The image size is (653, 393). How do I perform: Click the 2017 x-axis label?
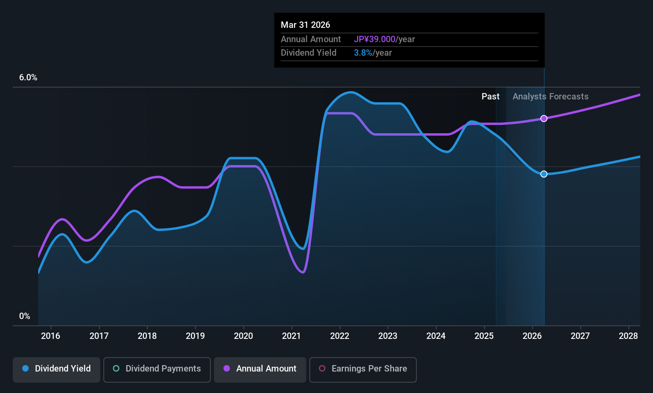click(99, 336)
